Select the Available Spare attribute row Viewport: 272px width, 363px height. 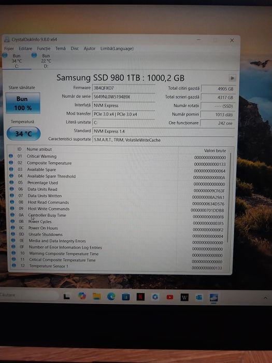tap(118, 170)
